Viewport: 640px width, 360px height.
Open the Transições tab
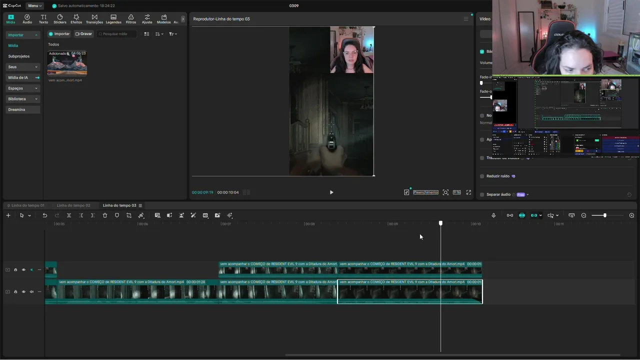pyautogui.click(x=94, y=19)
